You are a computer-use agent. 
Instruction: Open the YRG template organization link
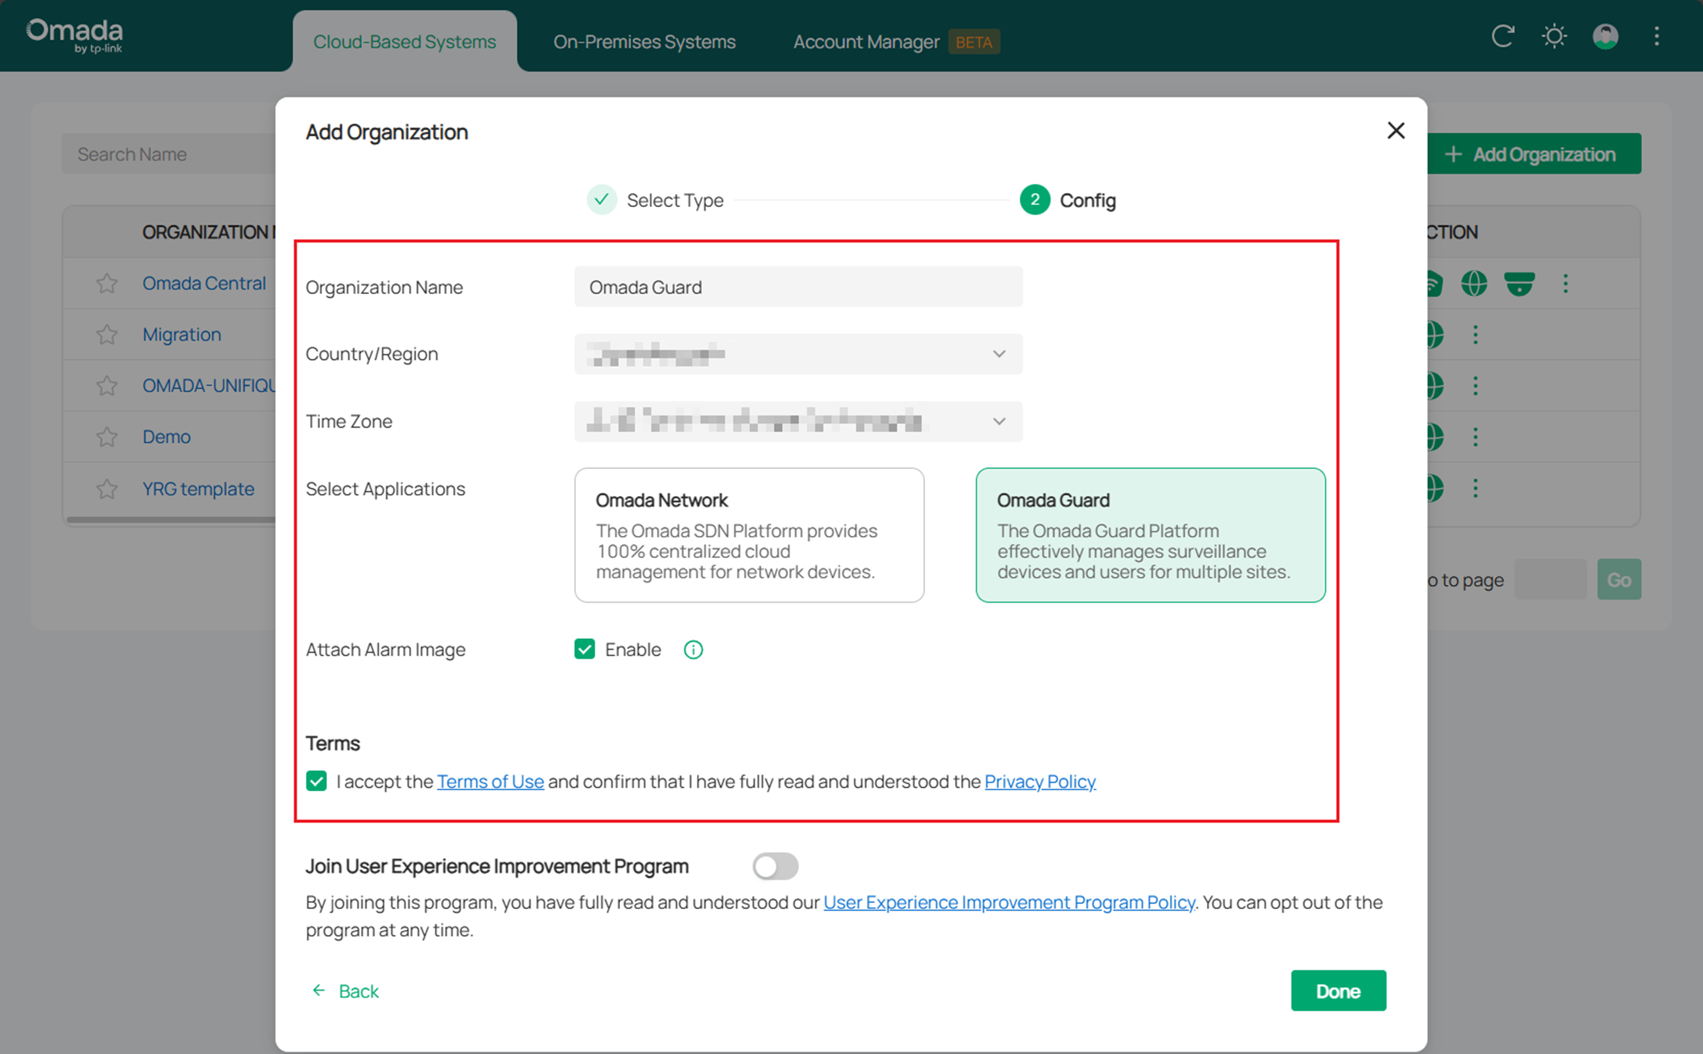click(198, 489)
